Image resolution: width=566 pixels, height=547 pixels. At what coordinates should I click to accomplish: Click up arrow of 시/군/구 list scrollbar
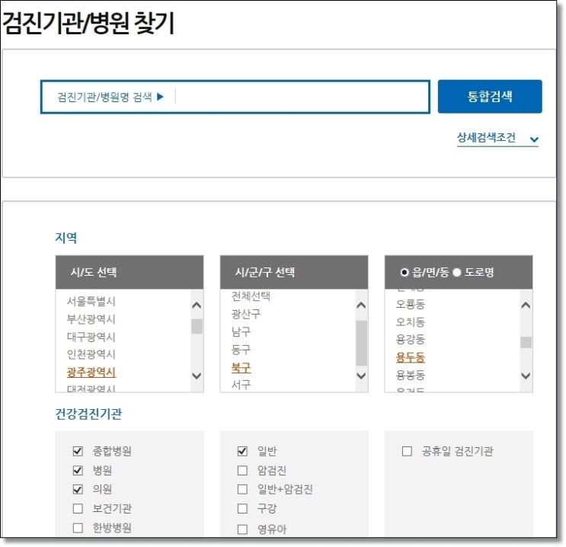[361, 305]
